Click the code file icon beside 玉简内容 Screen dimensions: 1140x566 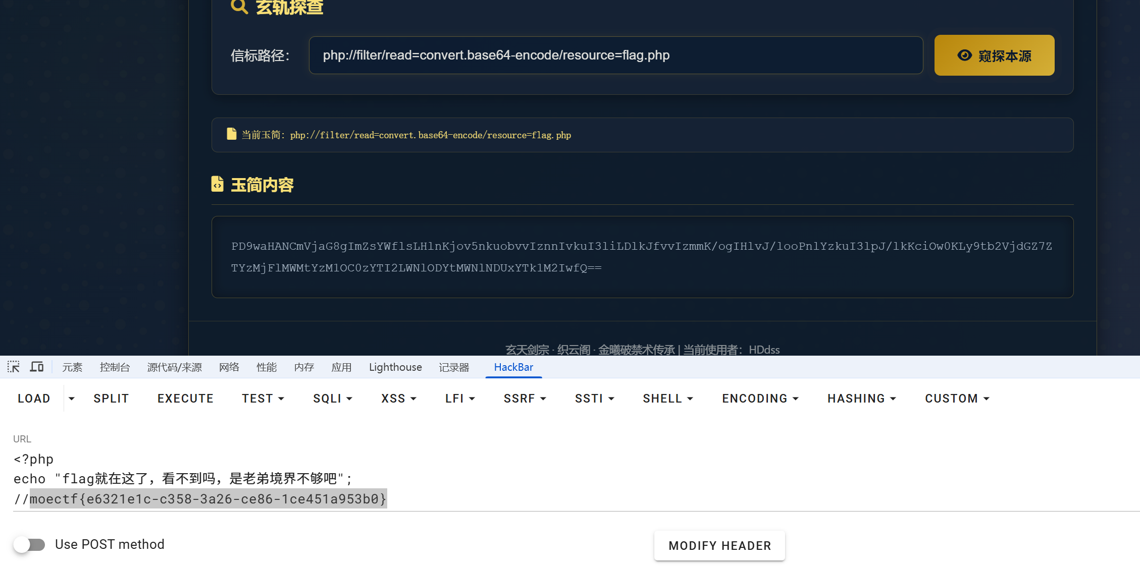(x=218, y=184)
